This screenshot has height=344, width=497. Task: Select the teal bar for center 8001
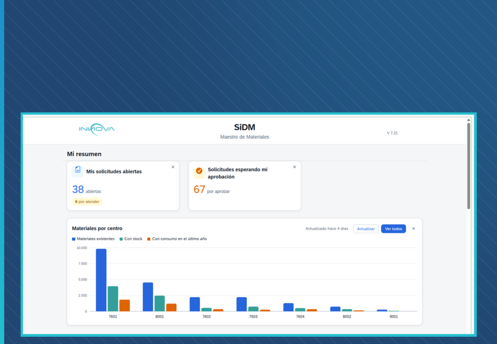(160, 303)
